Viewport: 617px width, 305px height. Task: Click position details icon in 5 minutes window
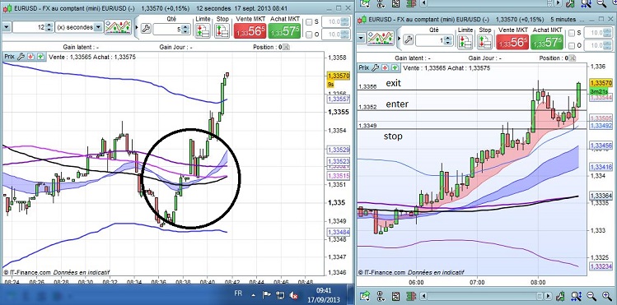click(x=573, y=58)
